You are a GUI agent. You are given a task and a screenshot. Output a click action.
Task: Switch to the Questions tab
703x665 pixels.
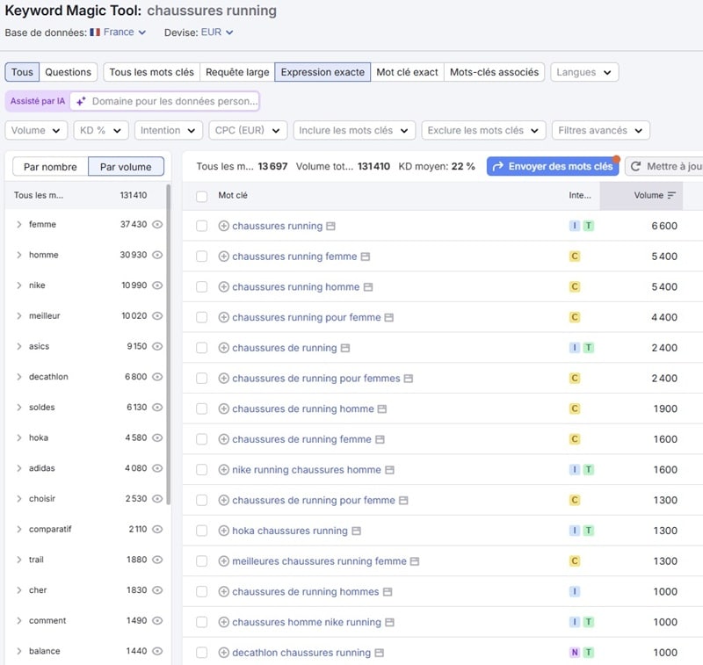coord(68,72)
